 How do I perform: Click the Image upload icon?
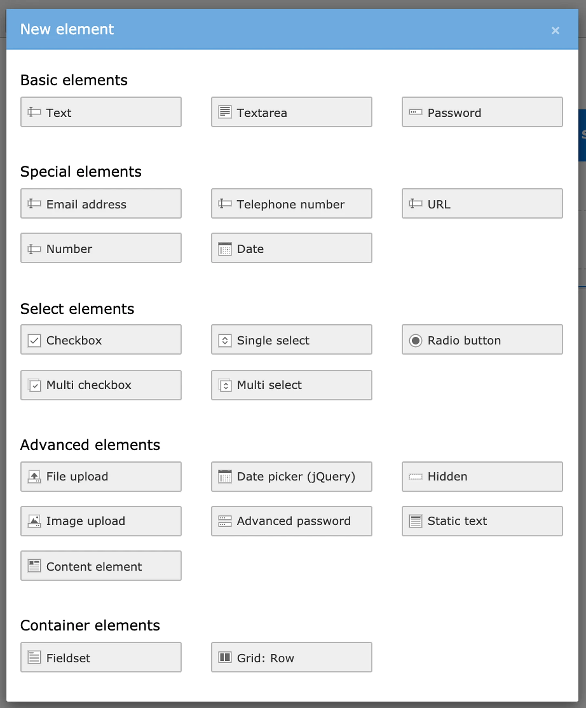[x=34, y=521]
